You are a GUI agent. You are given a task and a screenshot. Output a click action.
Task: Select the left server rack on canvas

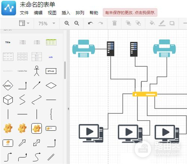click(110, 49)
